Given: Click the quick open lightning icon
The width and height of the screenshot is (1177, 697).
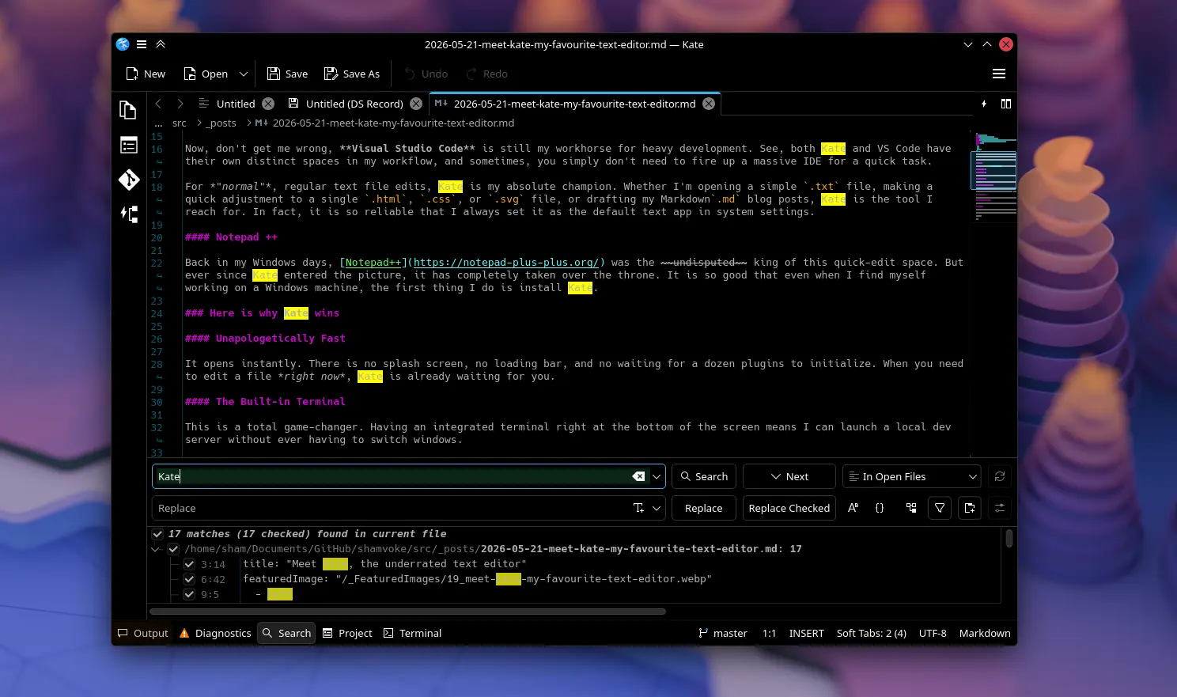Looking at the screenshot, I should pyautogui.click(x=984, y=104).
